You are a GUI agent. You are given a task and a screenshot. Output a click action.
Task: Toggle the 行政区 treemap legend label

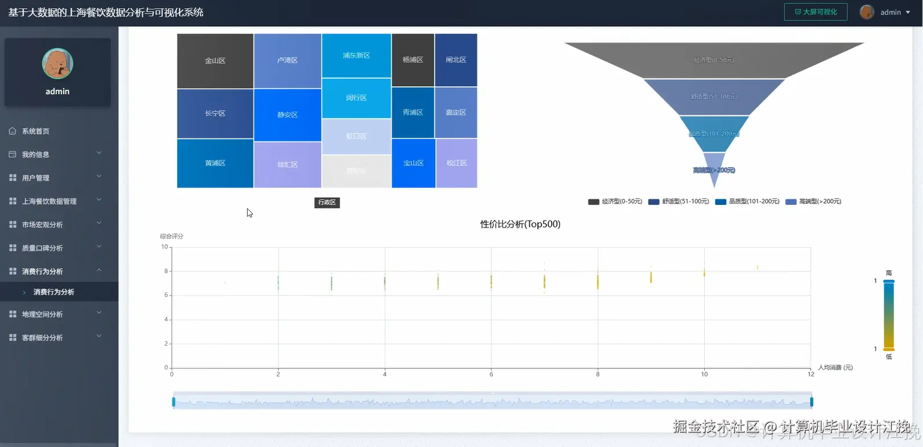[327, 202]
